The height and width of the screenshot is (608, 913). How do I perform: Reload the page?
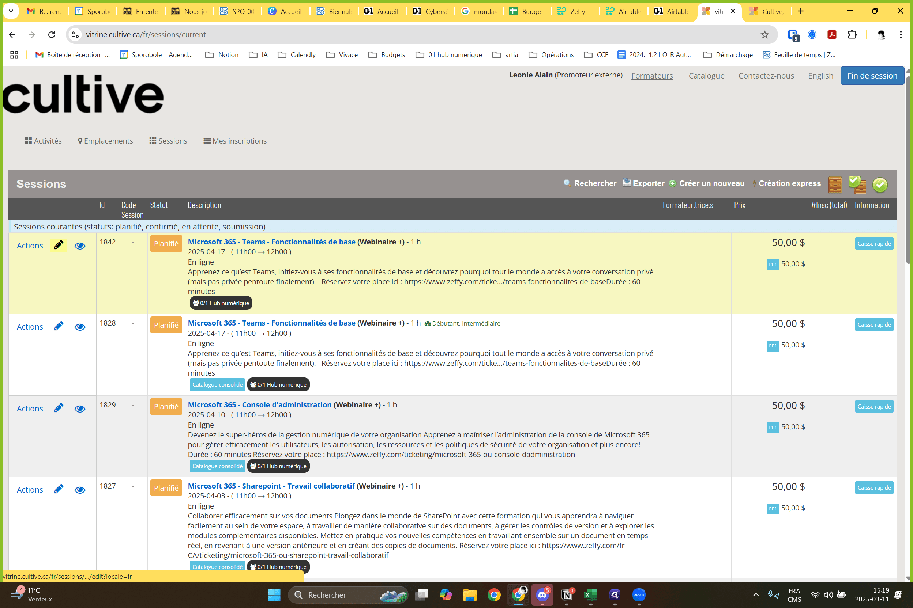[x=51, y=34]
